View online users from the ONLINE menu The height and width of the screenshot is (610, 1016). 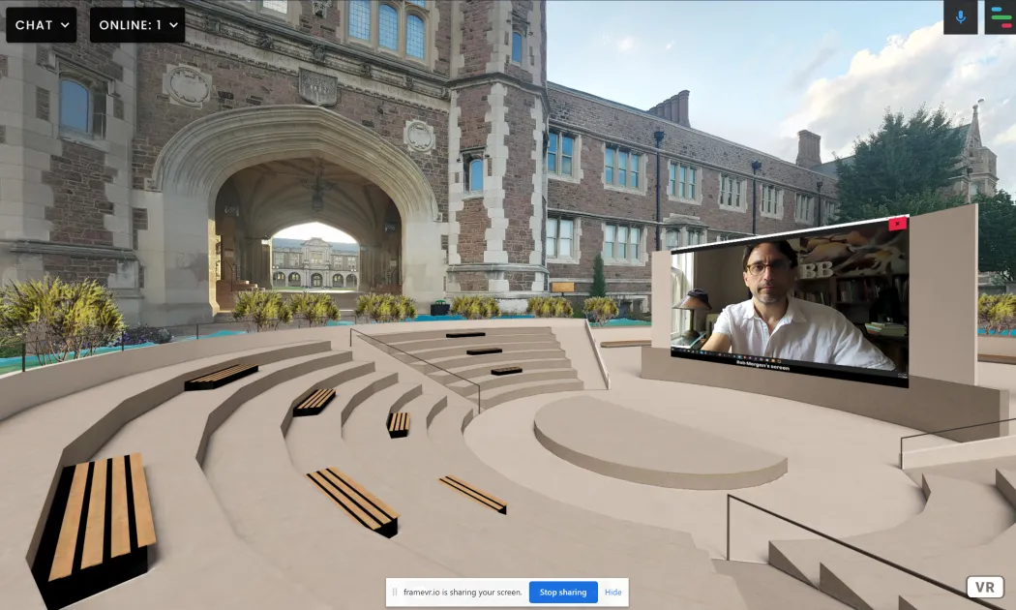[x=136, y=25]
